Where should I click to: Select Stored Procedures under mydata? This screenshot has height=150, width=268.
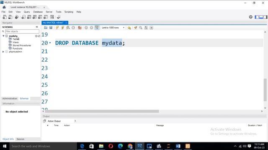[x=22, y=45]
